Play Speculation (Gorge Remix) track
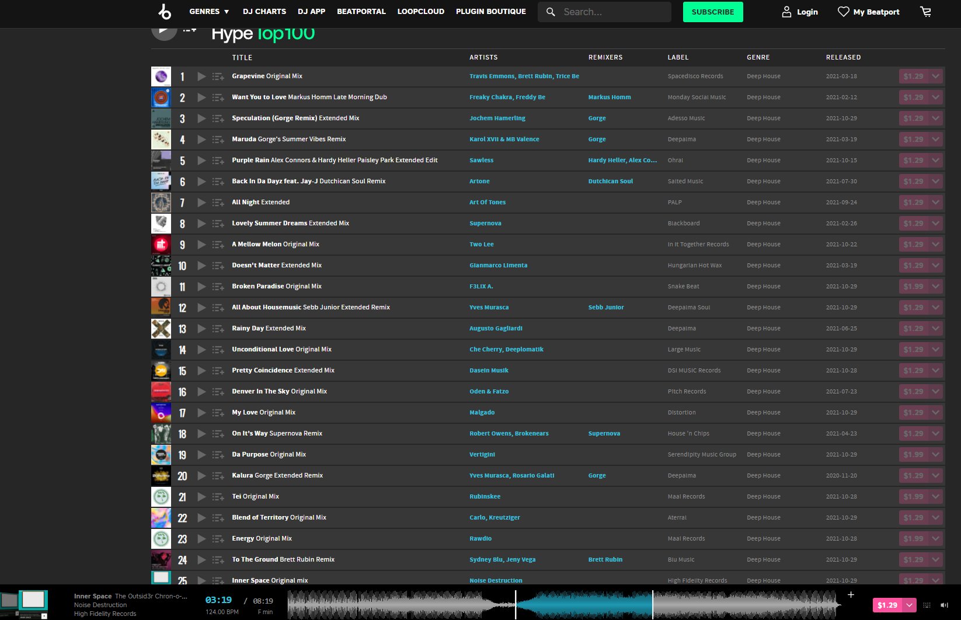Screen dimensions: 961x620 coord(201,119)
